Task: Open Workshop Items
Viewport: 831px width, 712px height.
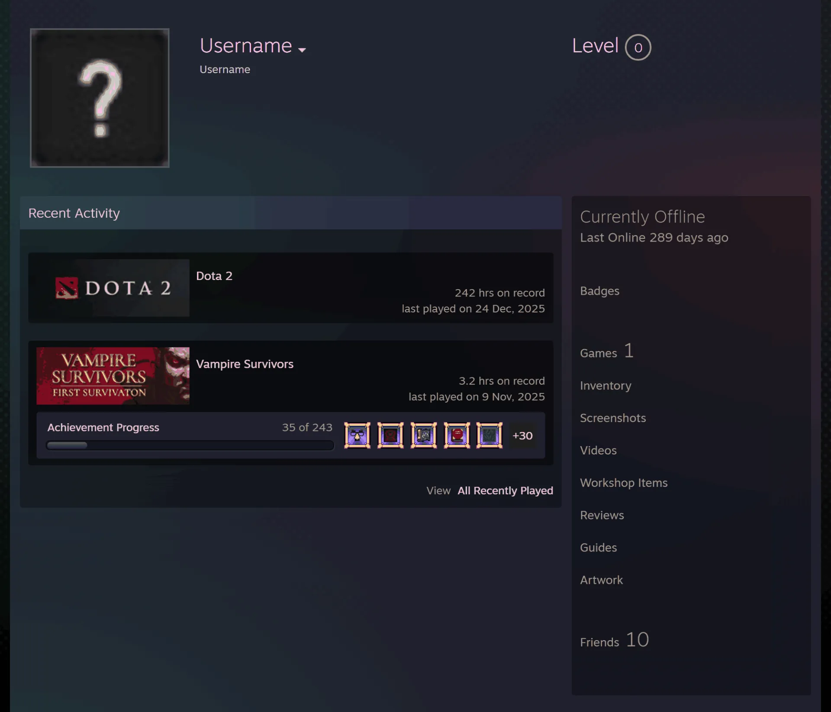Action: click(x=624, y=483)
